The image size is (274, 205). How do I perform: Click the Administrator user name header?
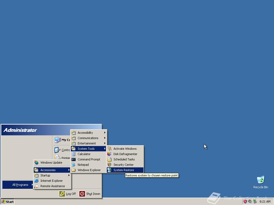(x=20, y=130)
